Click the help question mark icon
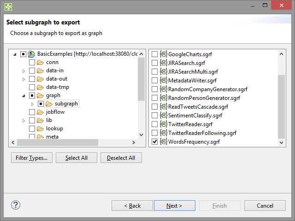The image size is (295, 221). click(x=15, y=205)
